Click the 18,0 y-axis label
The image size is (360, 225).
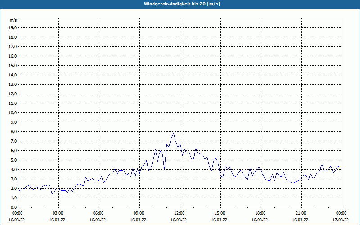pos(13,37)
